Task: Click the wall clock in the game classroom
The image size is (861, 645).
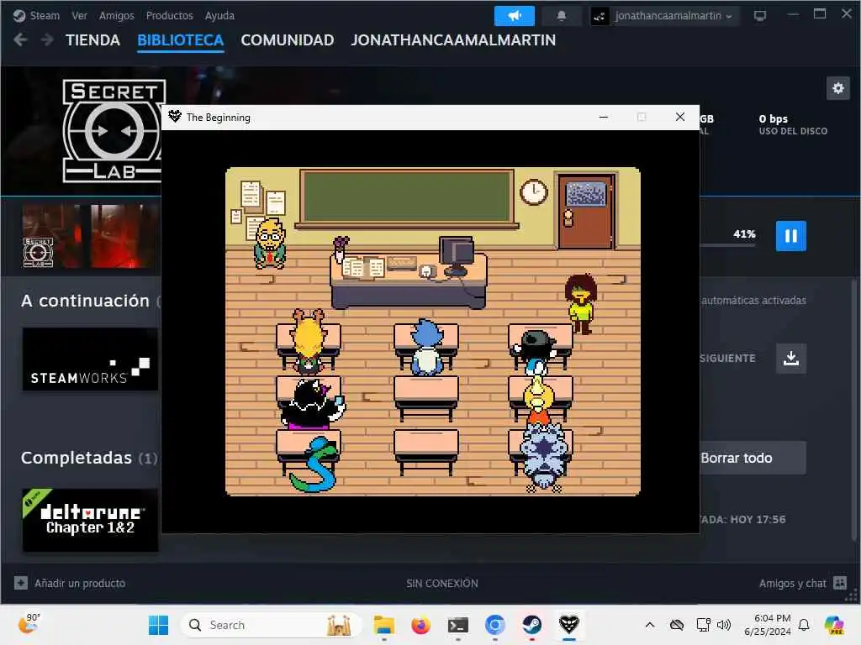Action: point(533,192)
